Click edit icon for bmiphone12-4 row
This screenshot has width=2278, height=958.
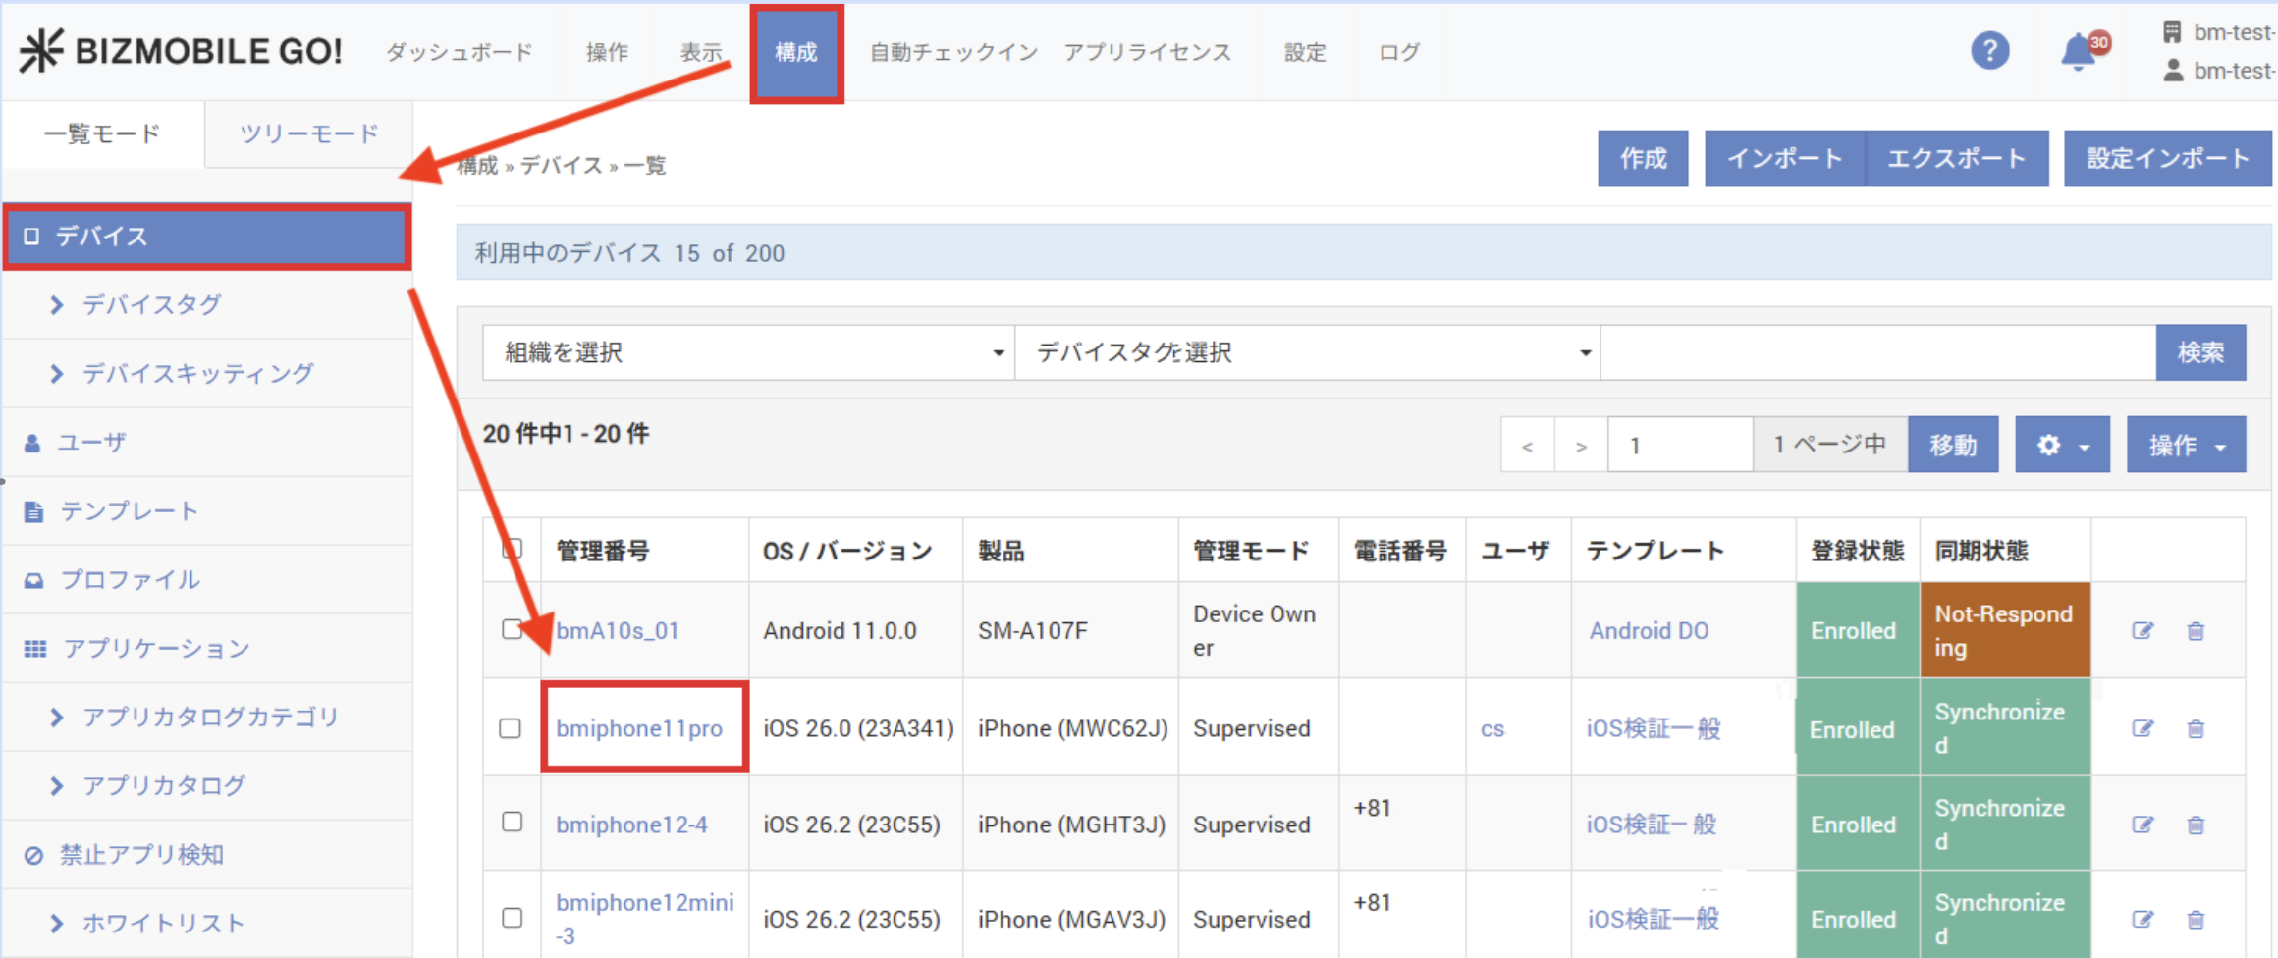[x=2142, y=825]
